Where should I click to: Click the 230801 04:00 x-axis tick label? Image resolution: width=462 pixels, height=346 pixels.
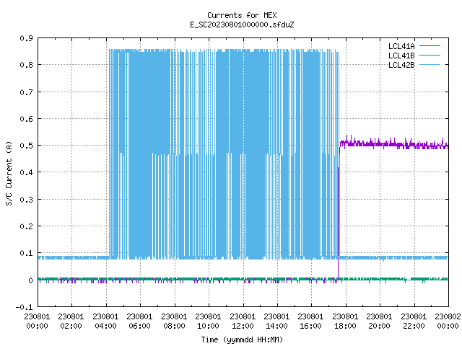pyautogui.click(x=105, y=321)
